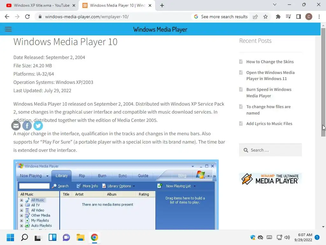Click the Windows Media Player 10 heading
Viewport: 326px width, 245px height.
[65, 42]
